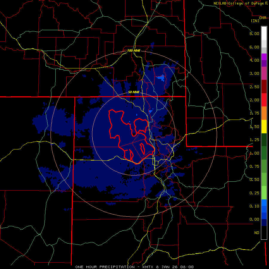Click the ND no-data label
Image resolution: width=269 pixels, height=269 pixels.
[x=257, y=233]
